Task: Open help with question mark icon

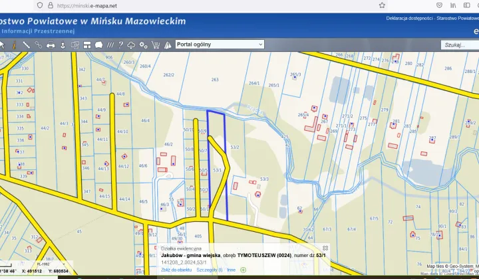Action: click(x=120, y=45)
